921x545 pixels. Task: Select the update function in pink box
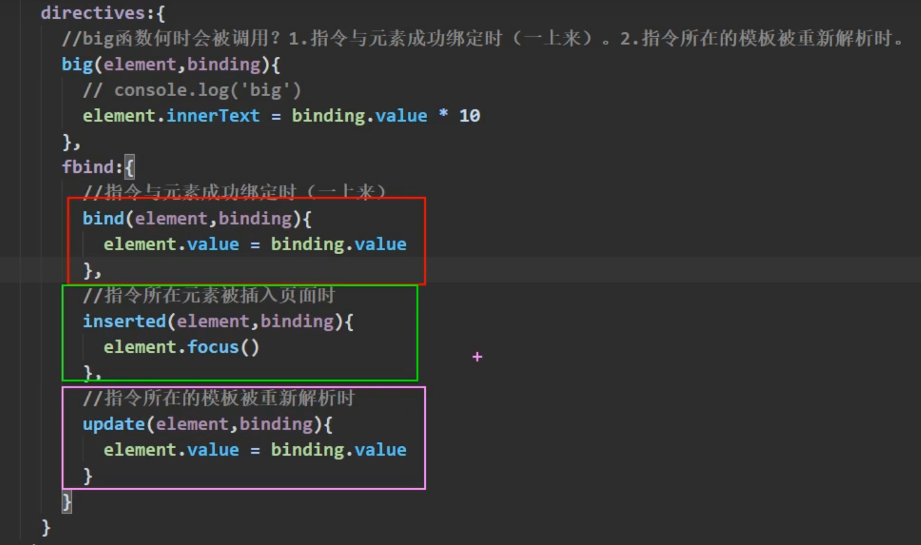tap(114, 424)
